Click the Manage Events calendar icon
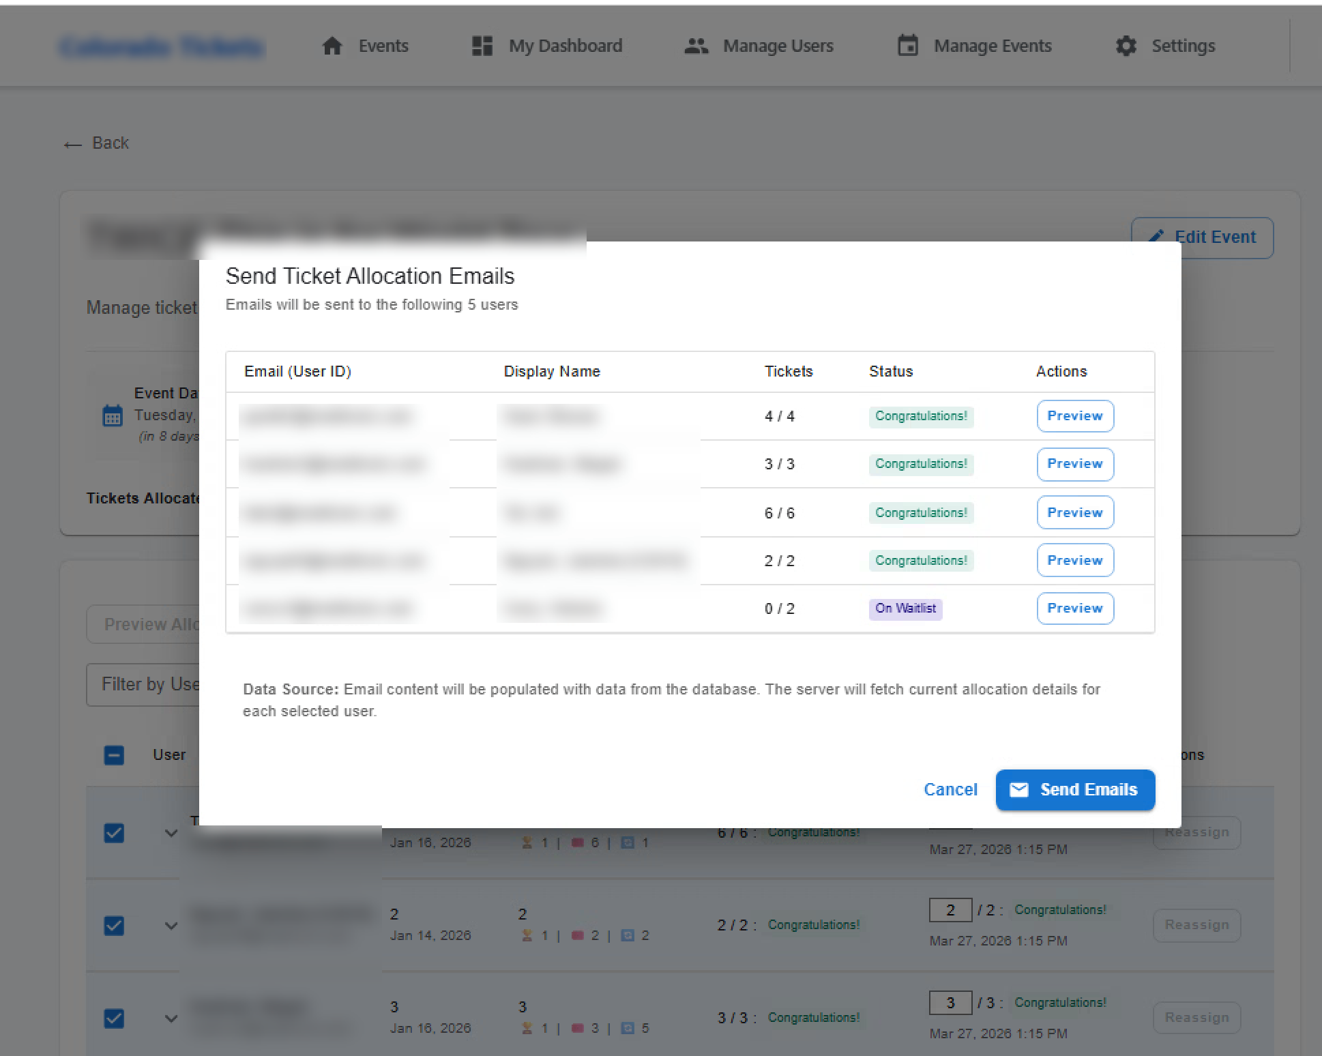1322x1056 pixels. (907, 46)
